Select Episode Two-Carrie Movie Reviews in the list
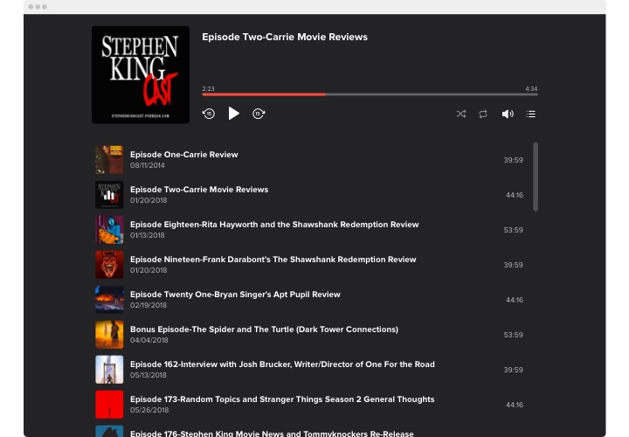Viewport: 629px width, 437px height. click(x=199, y=190)
